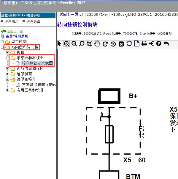Click the curved back arrow in toolbar
Image resolution: width=178 pixels, height=179 pixels.
pyautogui.click(x=166, y=43)
